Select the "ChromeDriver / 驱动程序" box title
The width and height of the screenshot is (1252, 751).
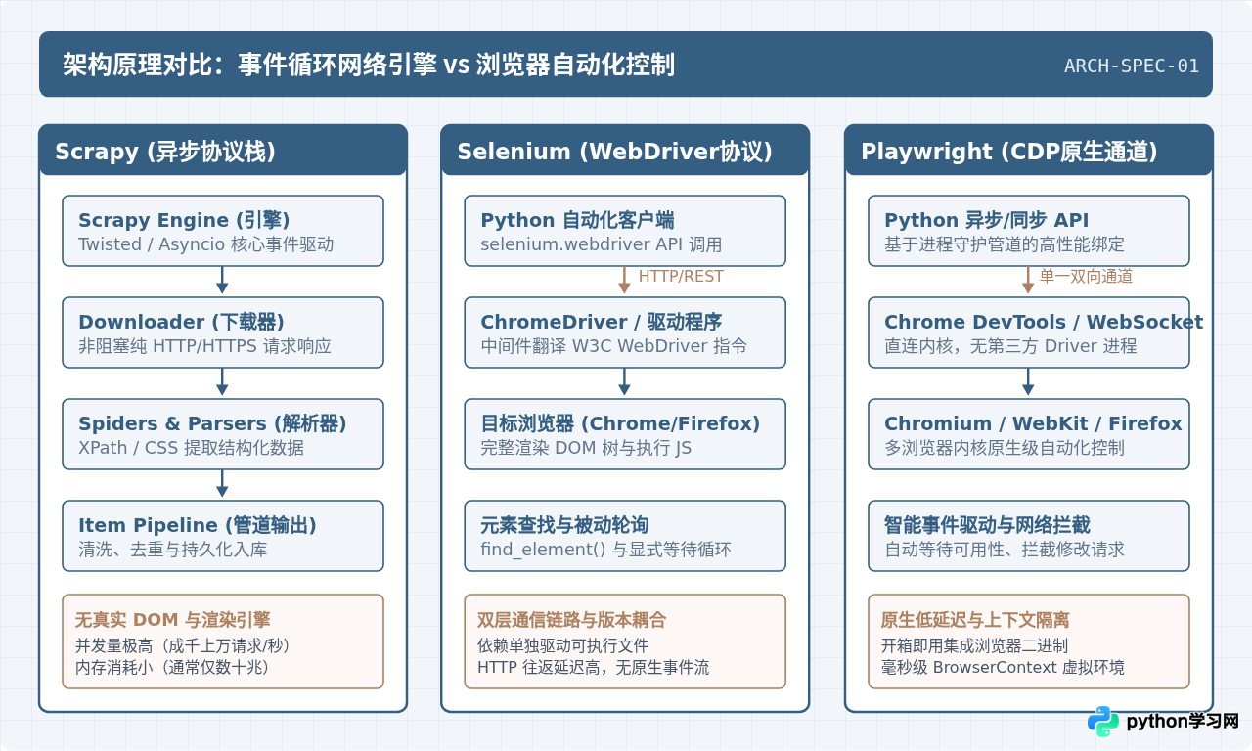(x=602, y=322)
